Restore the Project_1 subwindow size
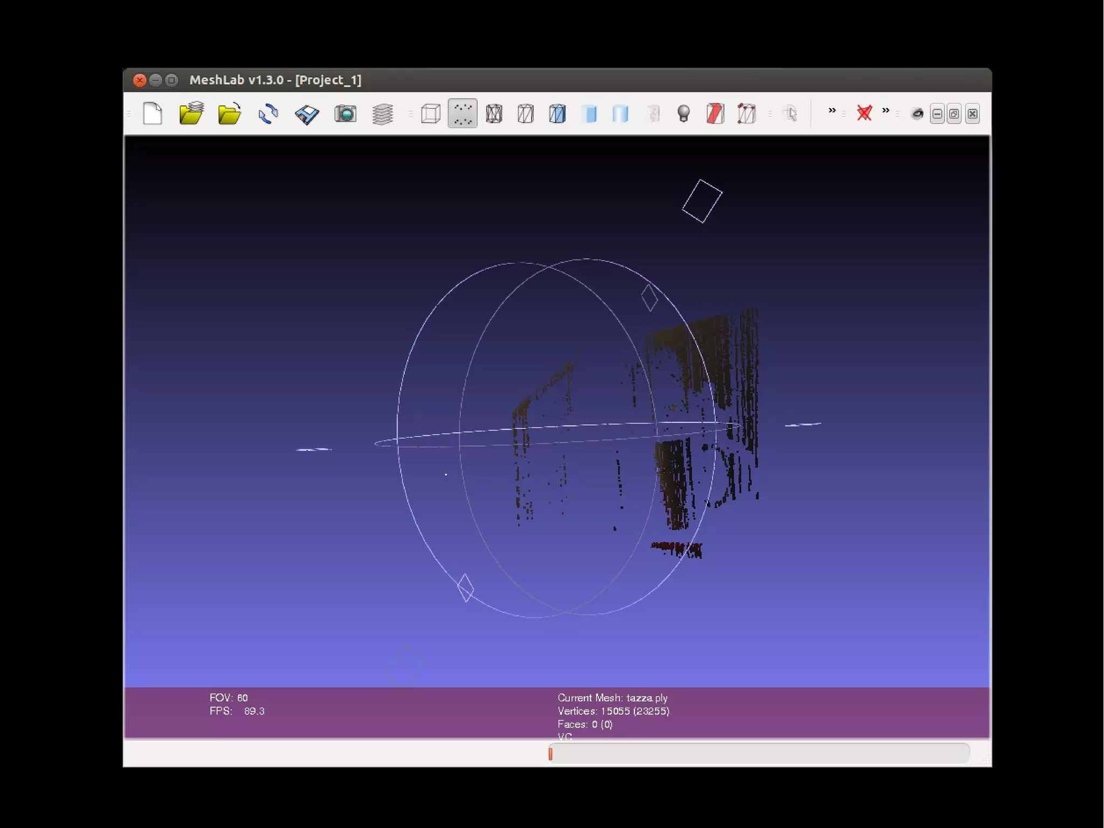The image size is (1104, 828). (x=954, y=114)
